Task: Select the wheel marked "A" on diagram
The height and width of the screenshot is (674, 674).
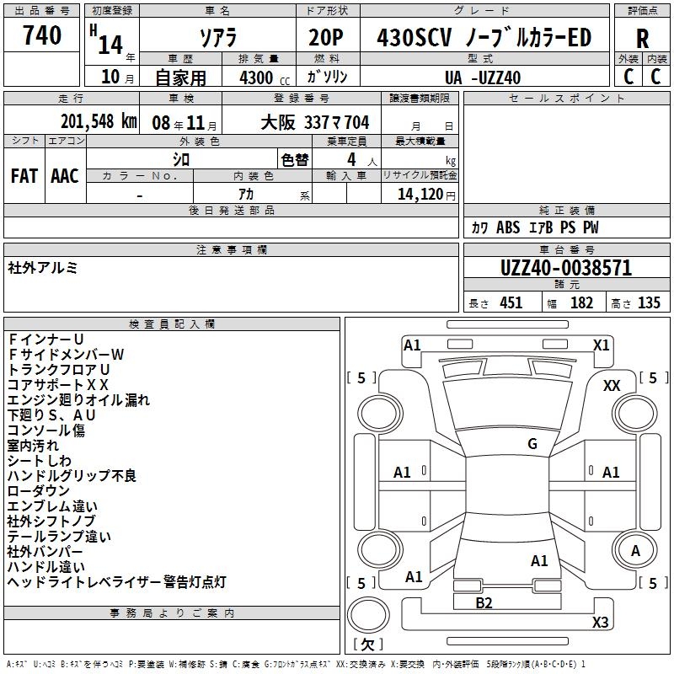Action: point(635,550)
